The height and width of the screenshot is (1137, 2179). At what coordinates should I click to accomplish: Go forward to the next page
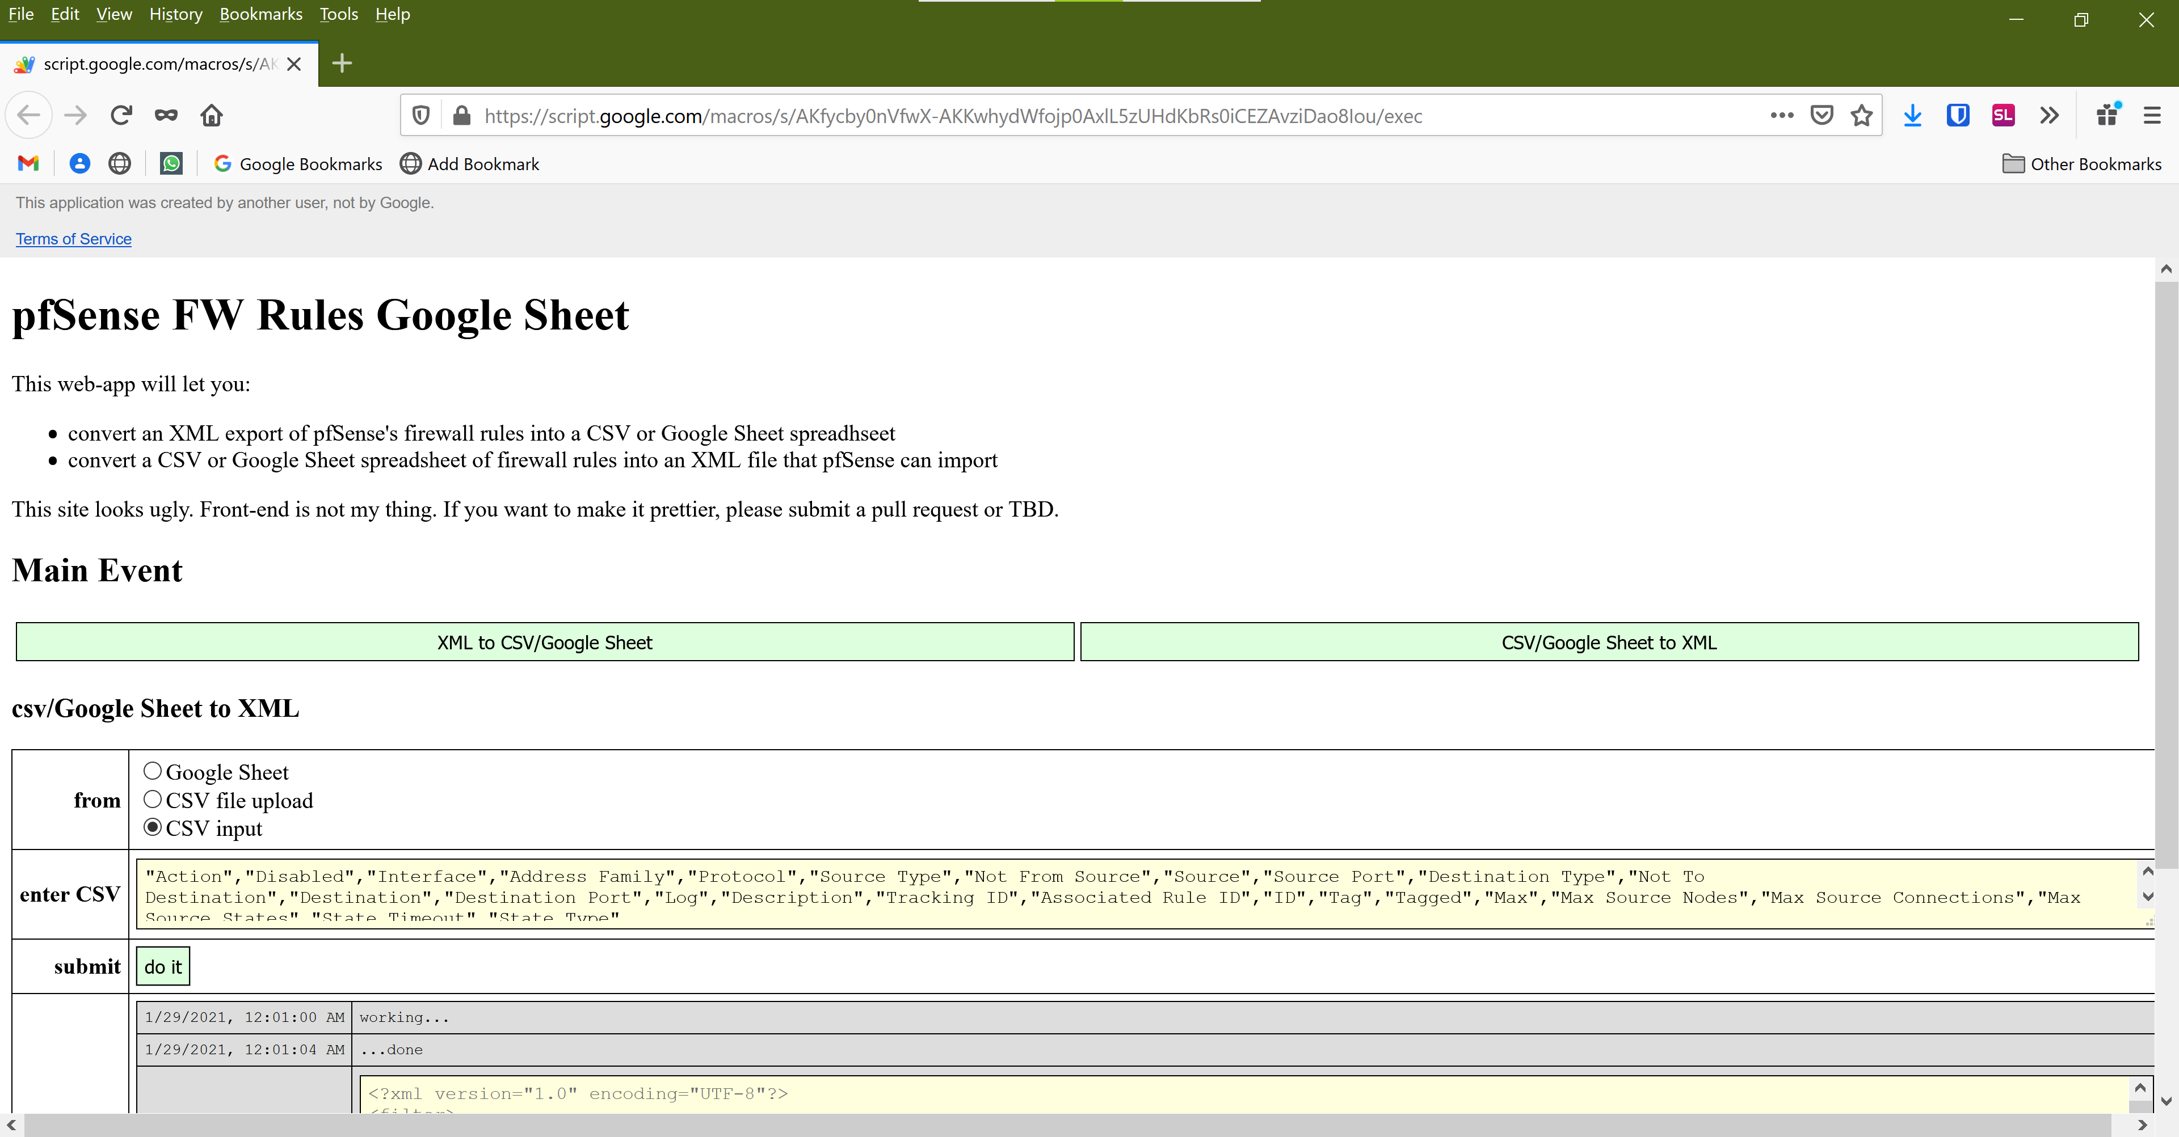pos(75,116)
